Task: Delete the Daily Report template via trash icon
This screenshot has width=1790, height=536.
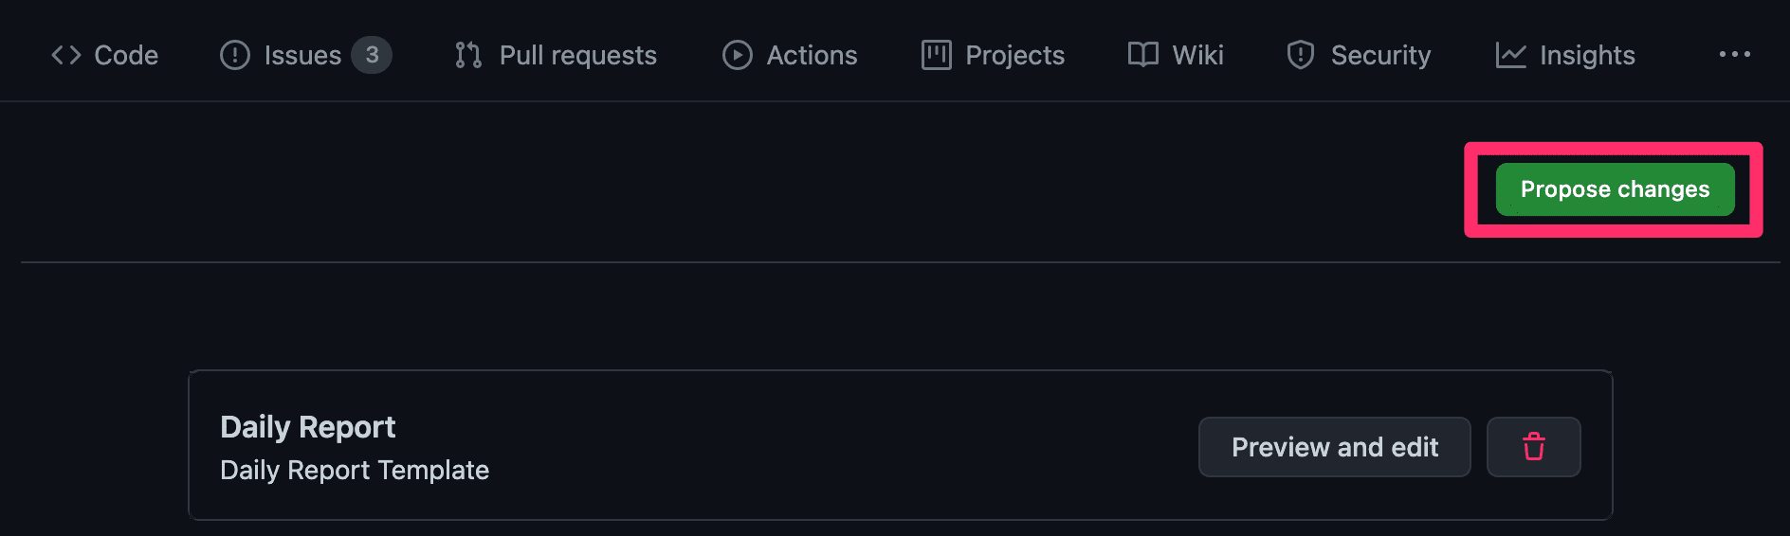Action: click(1533, 447)
